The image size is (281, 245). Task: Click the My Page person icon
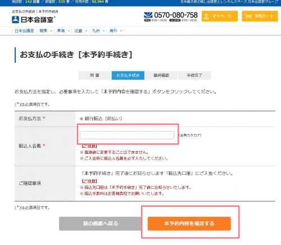click(x=206, y=16)
